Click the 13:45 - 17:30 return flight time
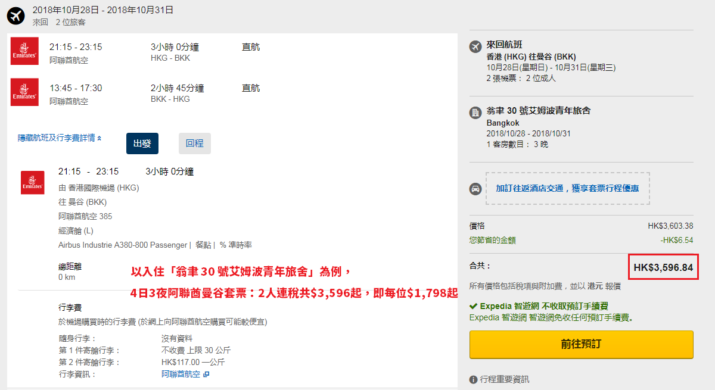Image resolution: width=715 pixels, height=390 pixels. point(76,88)
